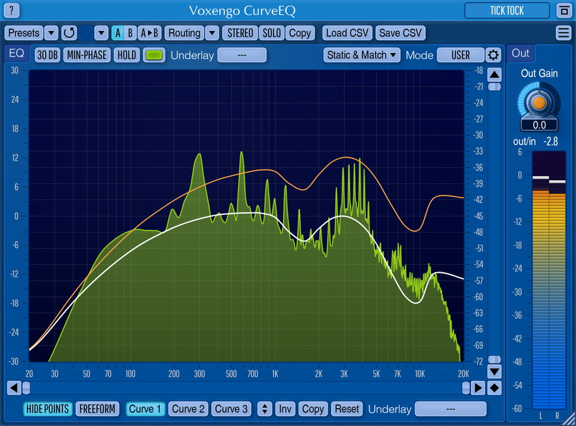Viewport: 576px width, 426px height.
Task: Click the curve Copy button at bottom
Action: [x=313, y=409]
